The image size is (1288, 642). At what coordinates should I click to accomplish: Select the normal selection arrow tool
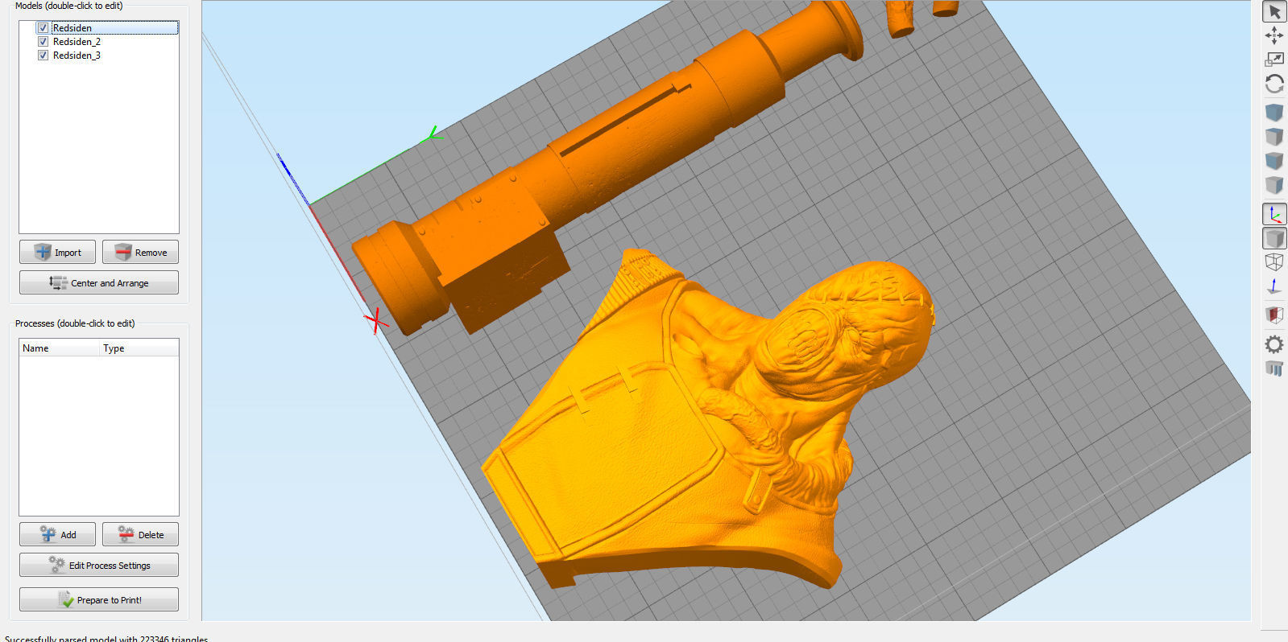pyautogui.click(x=1274, y=11)
